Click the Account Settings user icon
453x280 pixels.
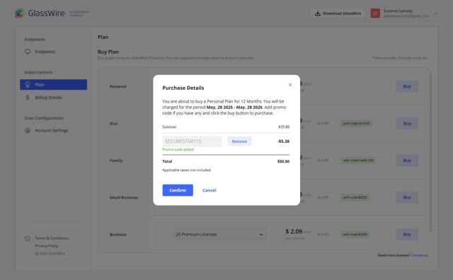(28, 131)
